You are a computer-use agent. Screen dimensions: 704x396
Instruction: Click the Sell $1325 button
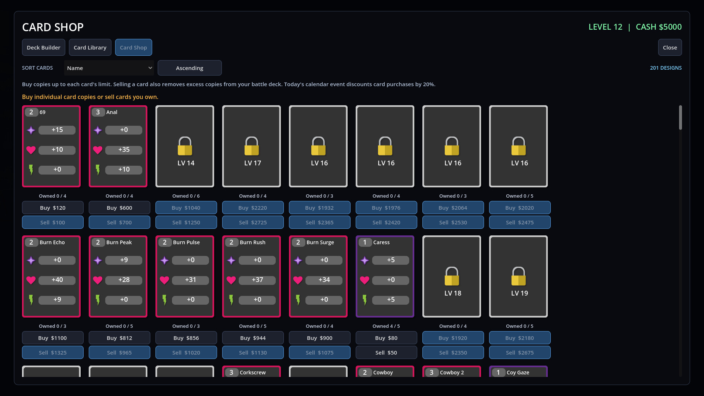(53, 352)
